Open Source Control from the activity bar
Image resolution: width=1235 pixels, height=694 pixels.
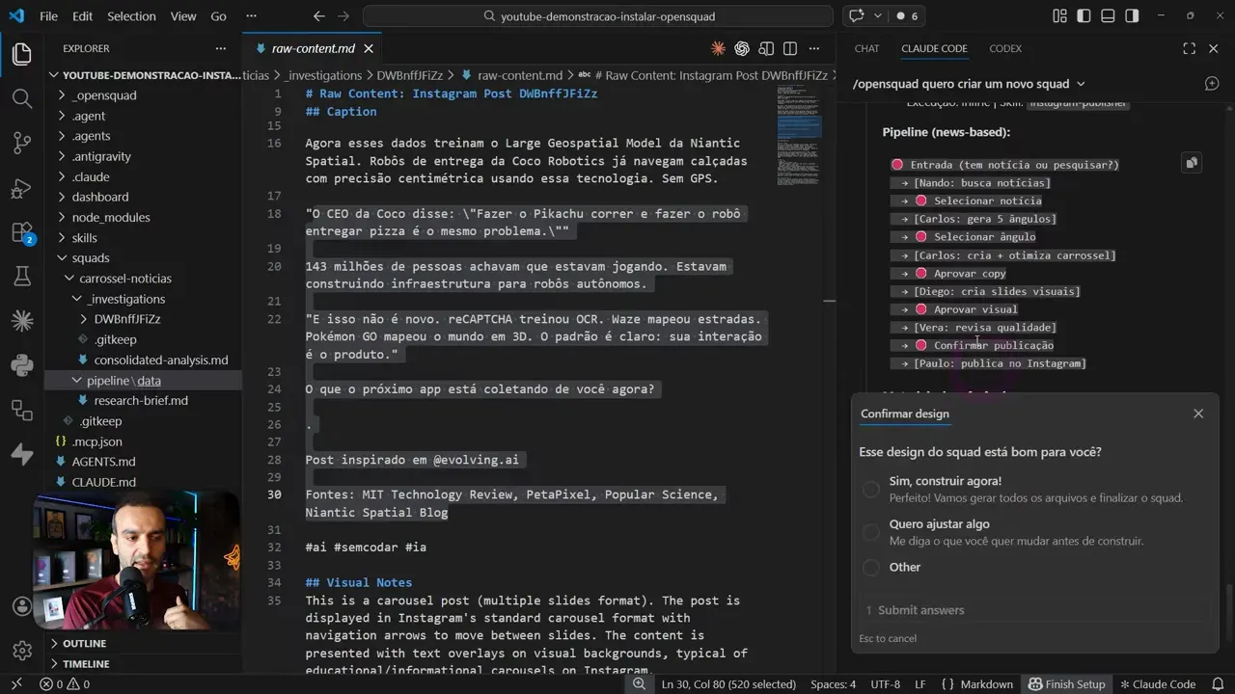click(x=21, y=143)
